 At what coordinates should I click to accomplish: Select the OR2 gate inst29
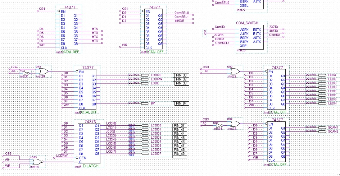coord(38,71)
